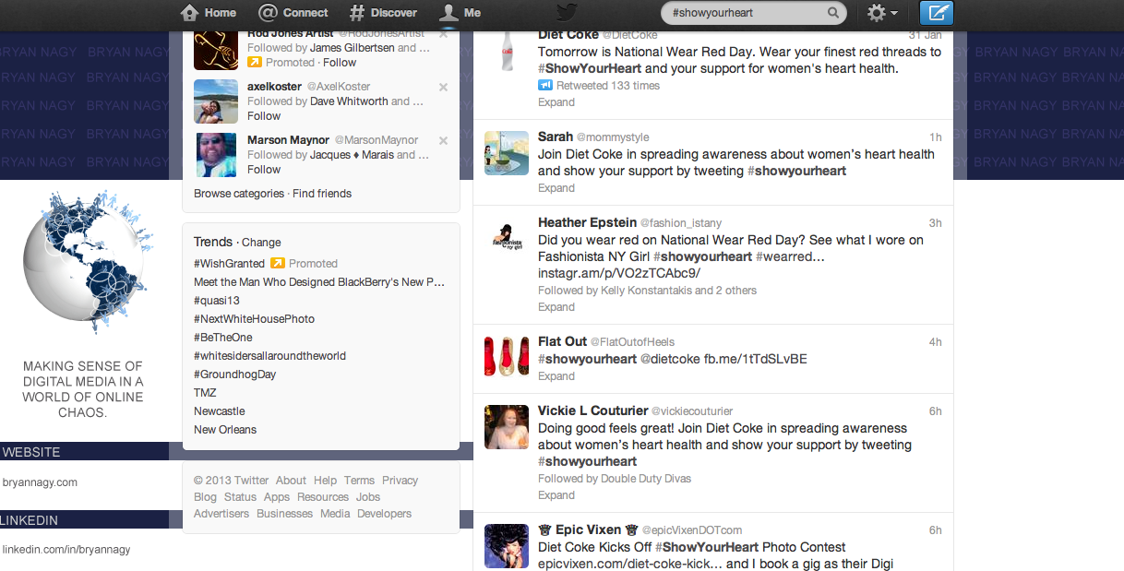1124x571 pixels.
Task: Open the settings gear dropdown
Action: click(882, 13)
